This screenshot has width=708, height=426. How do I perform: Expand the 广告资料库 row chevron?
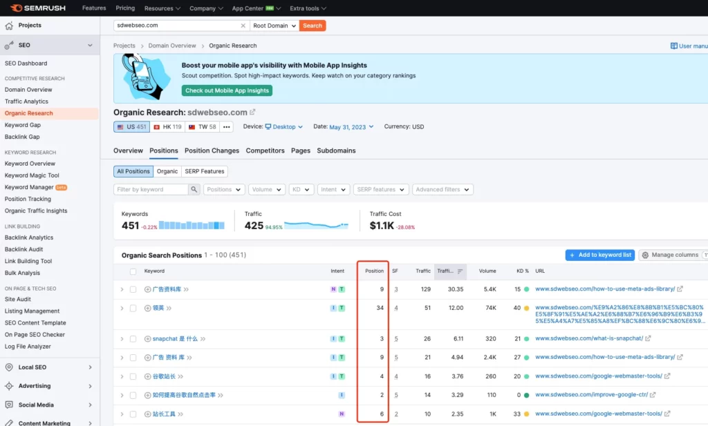click(x=122, y=289)
